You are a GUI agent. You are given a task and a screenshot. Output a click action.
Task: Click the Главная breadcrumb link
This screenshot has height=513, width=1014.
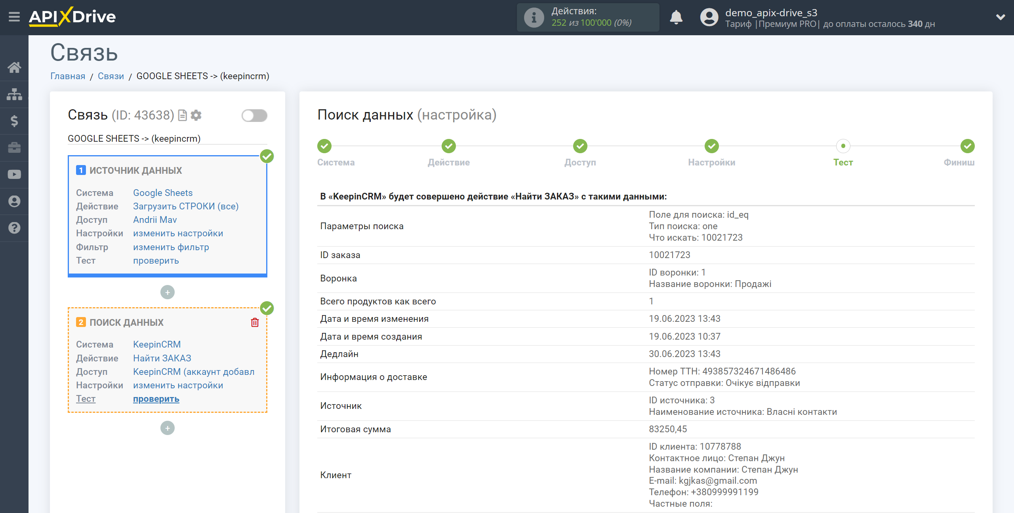[x=68, y=76]
